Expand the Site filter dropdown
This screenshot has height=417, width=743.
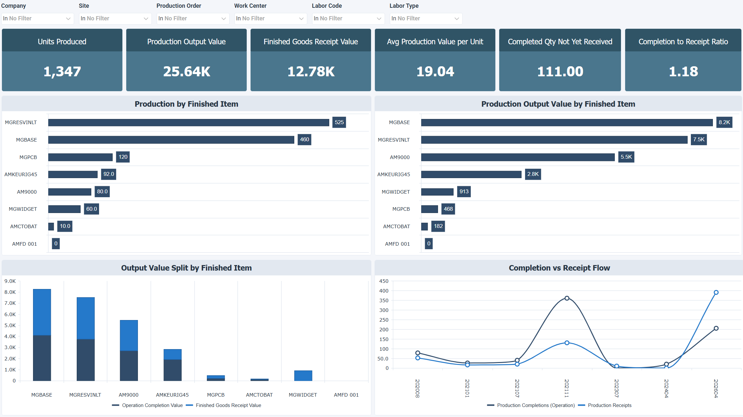coord(115,18)
